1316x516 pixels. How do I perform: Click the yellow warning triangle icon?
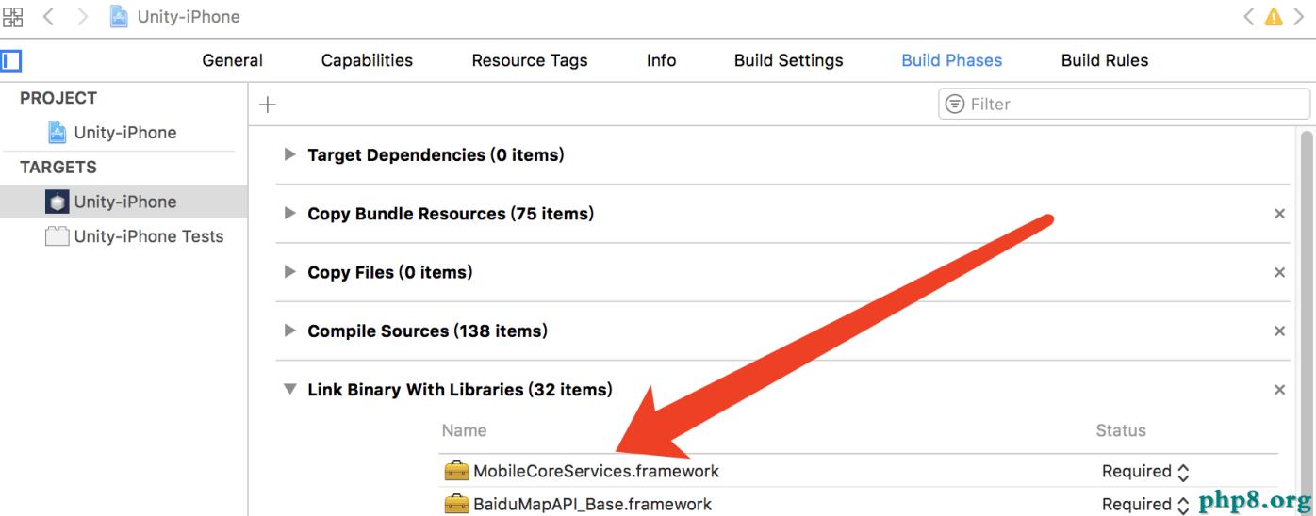pos(1274,16)
